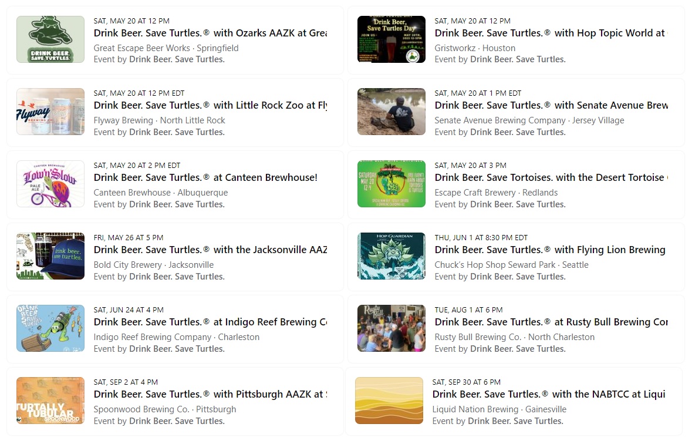Open the Jacksonville AAZK event title
692x444 pixels.
210,250
